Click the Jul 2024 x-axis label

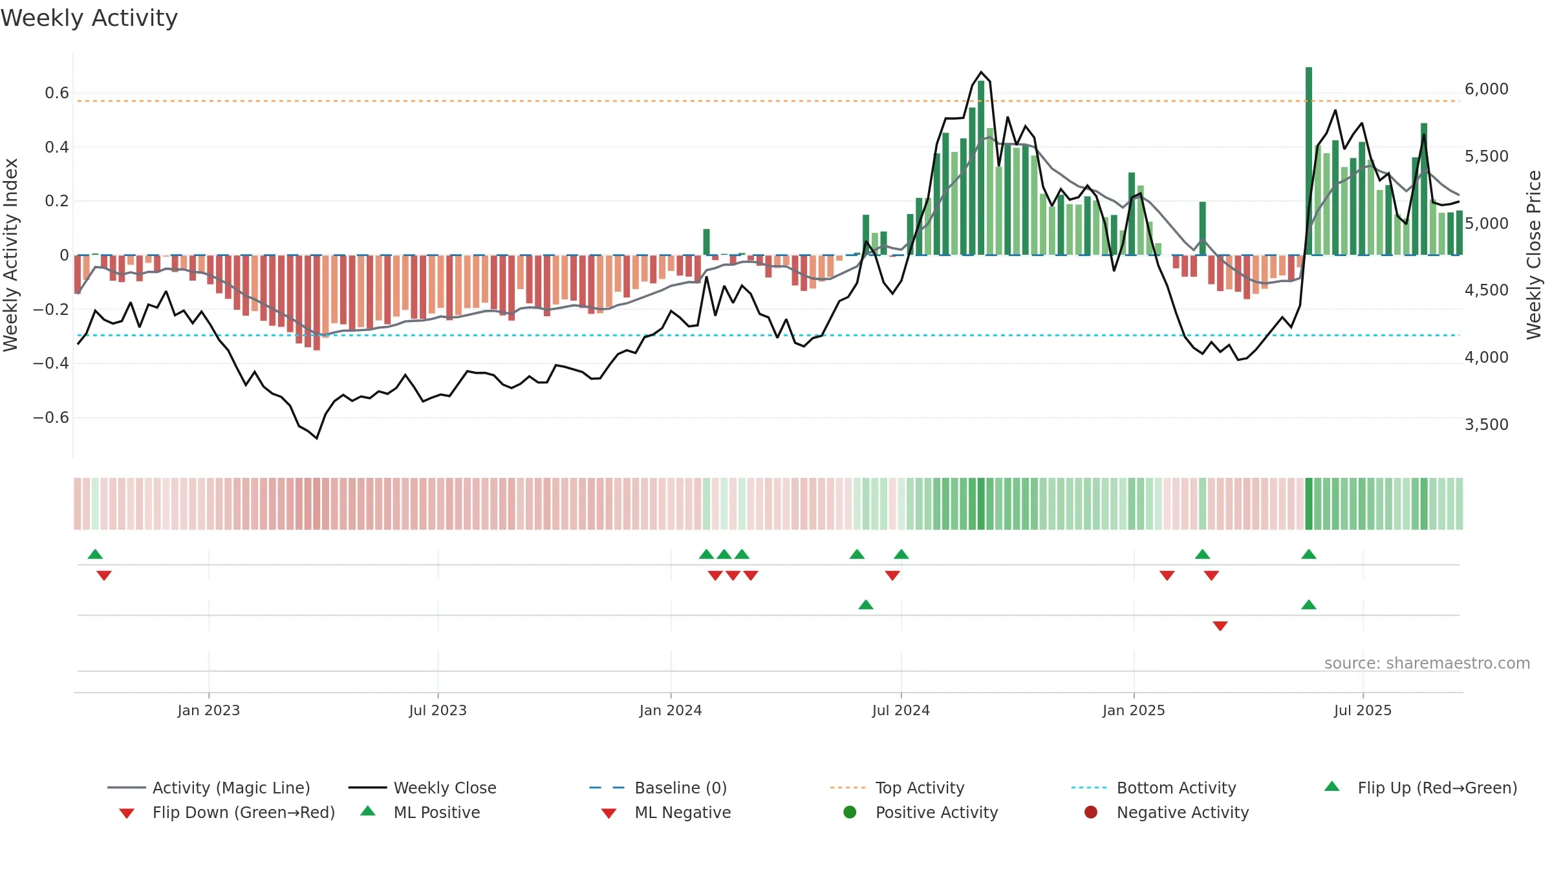pyautogui.click(x=901, y=710)
